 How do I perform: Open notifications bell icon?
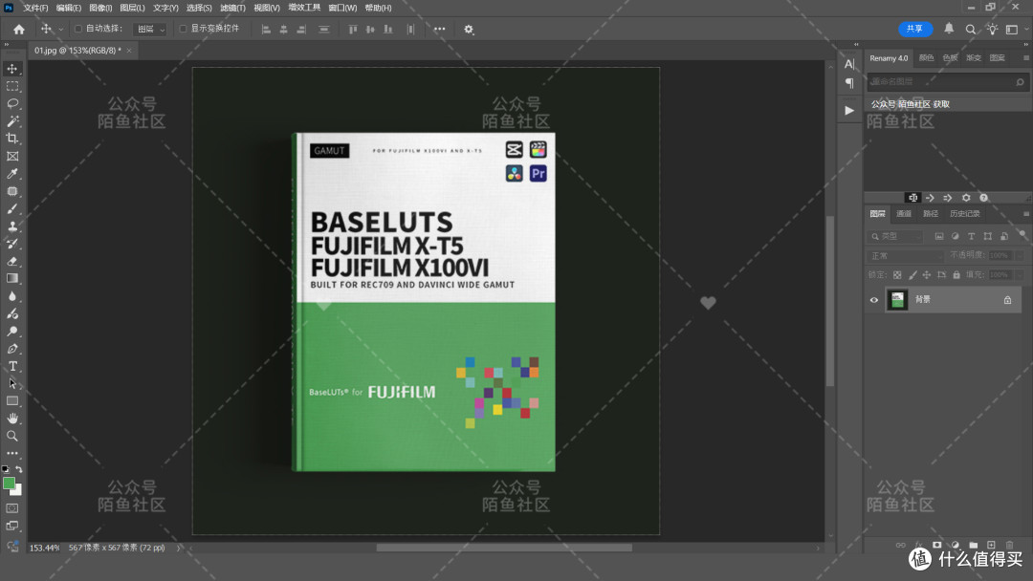pyautogui.click(x=949, y=29)
